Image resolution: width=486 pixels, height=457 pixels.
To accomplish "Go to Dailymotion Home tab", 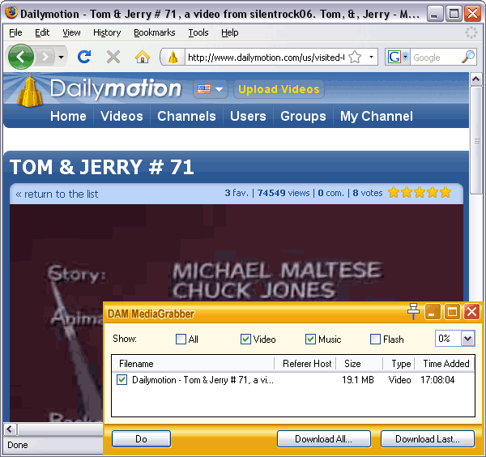I will point(68,116).
